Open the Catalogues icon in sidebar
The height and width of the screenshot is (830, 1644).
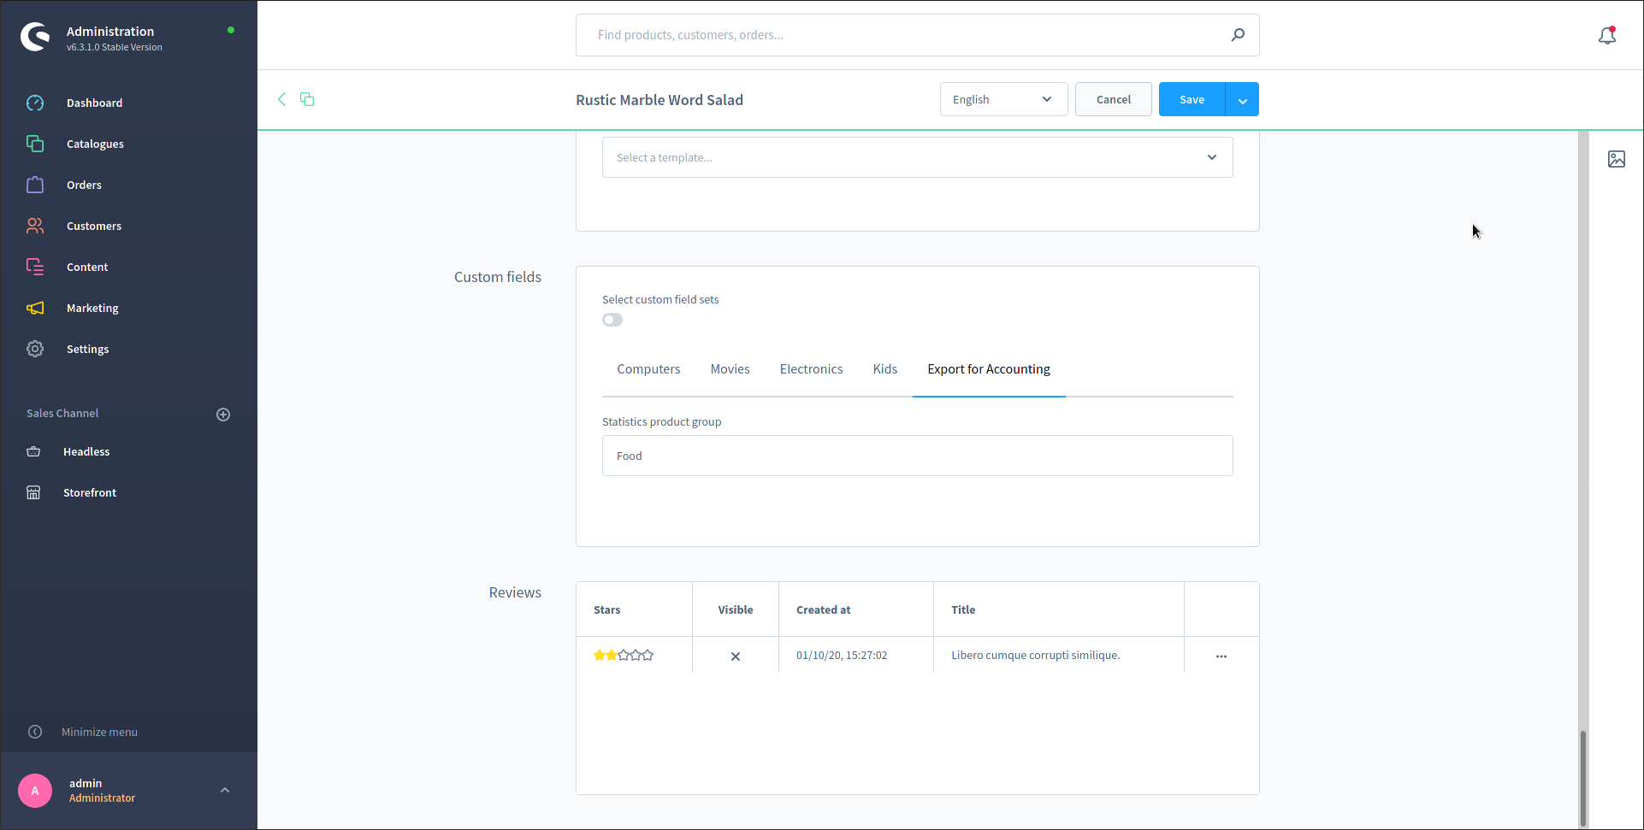35,144
